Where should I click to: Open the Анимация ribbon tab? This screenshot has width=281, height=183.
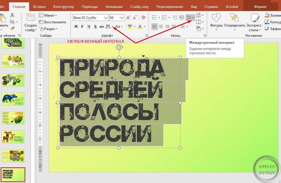tap(114, 6)
